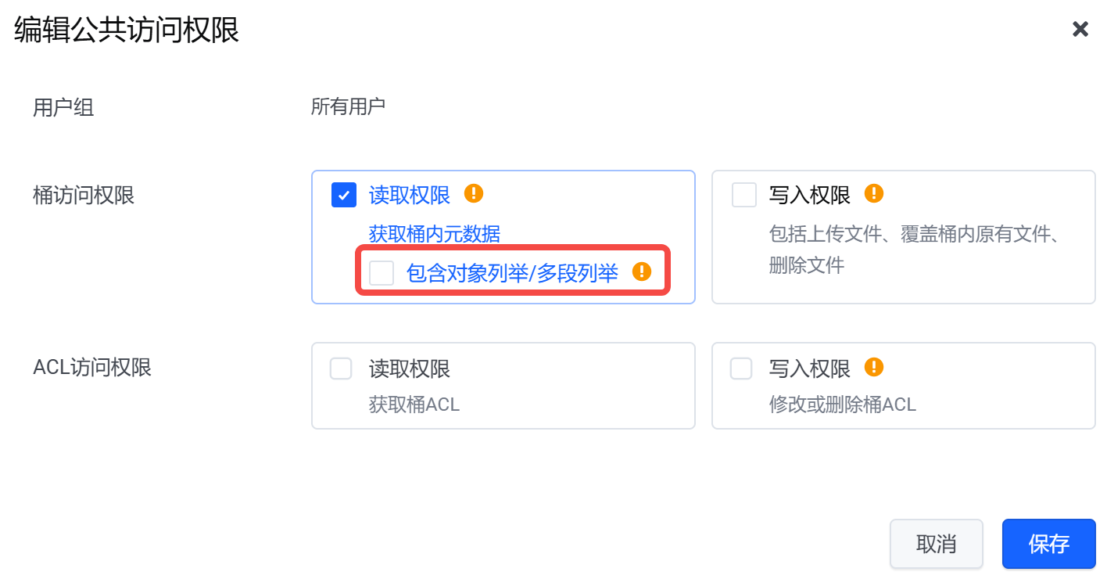Image resolution: width=1107 pixels, height=579 pixels.
Task: Click the 桶访问权限 row label
Action: (x=84, y=195)
